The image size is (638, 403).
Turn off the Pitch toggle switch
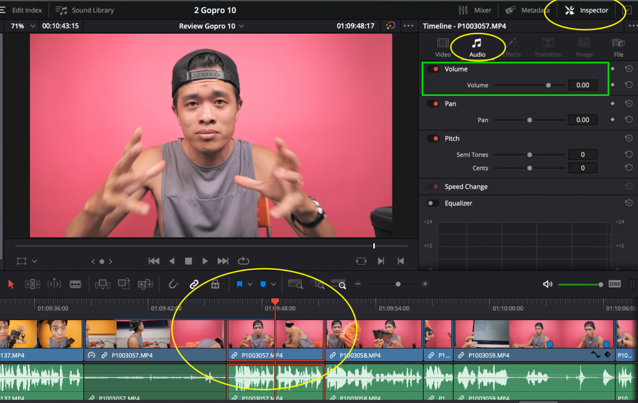(432, 138)
